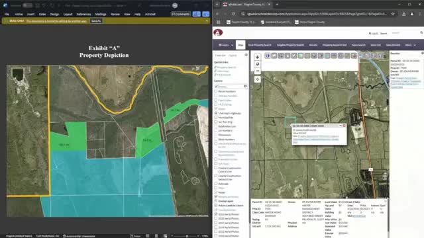
Task: Toggle the Zoning Layers checkbox
Action: coord(216,201)
